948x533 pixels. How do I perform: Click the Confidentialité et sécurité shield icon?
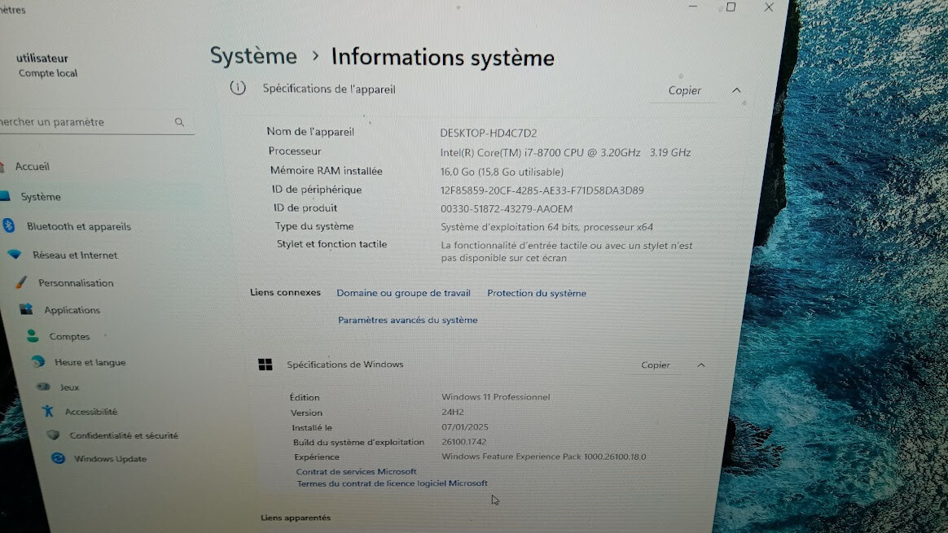point(53,435)
